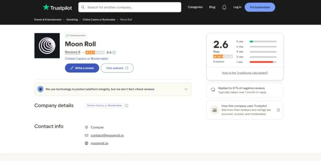This screenshot has height=161, width=321.
Task: Click info icon next to company category tag
Action: click(x=127, y=106)
